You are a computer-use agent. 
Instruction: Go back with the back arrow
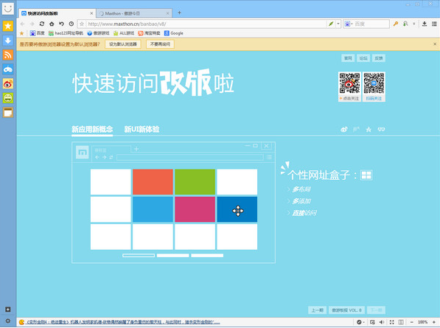[22, 24]
